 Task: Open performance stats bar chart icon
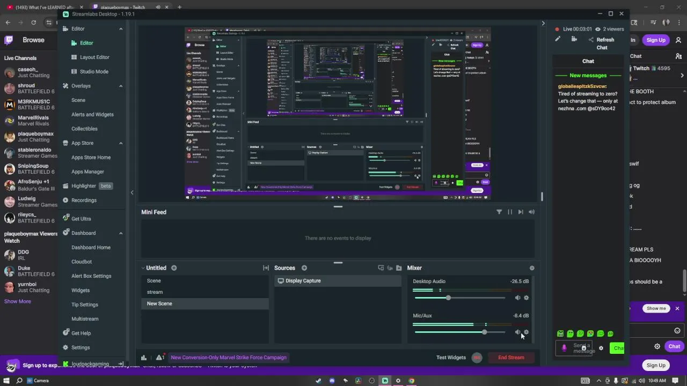coord(144,358)
